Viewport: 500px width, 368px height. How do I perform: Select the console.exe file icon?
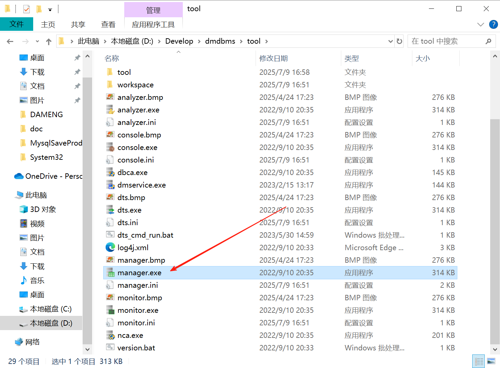tap(110, 147)
